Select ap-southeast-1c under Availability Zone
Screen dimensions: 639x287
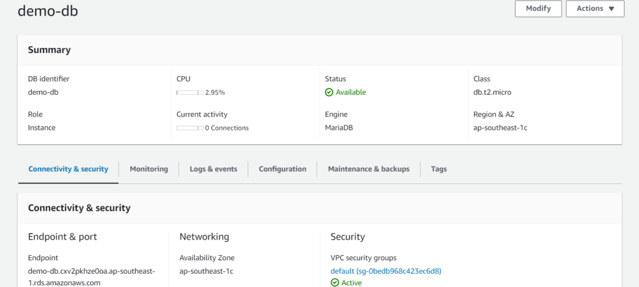coord(206,271)
